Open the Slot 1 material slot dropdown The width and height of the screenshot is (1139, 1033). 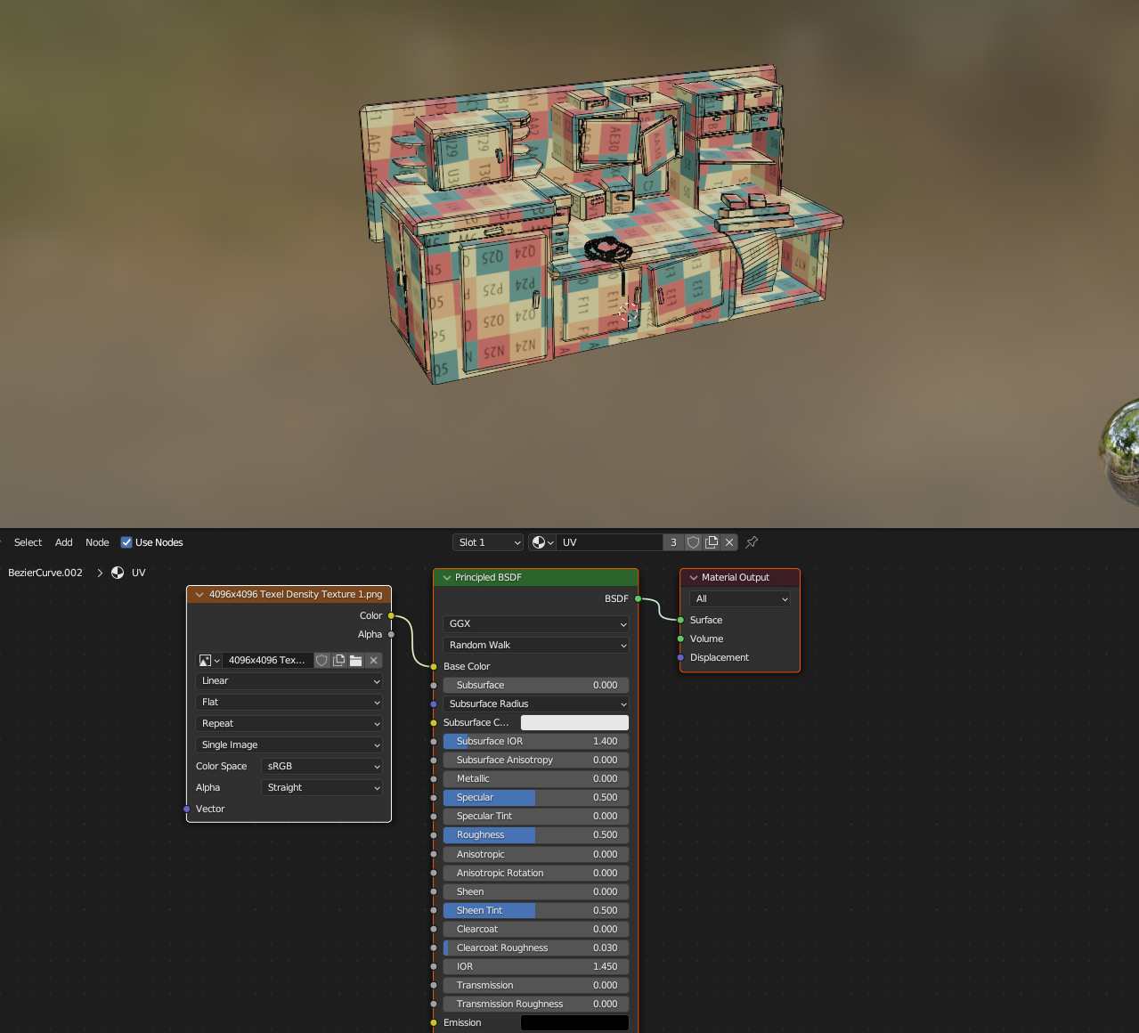tap(488, 542)
